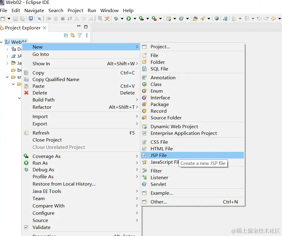Close the Project Explorer tab
282x236 pixels.
(45, 28)
